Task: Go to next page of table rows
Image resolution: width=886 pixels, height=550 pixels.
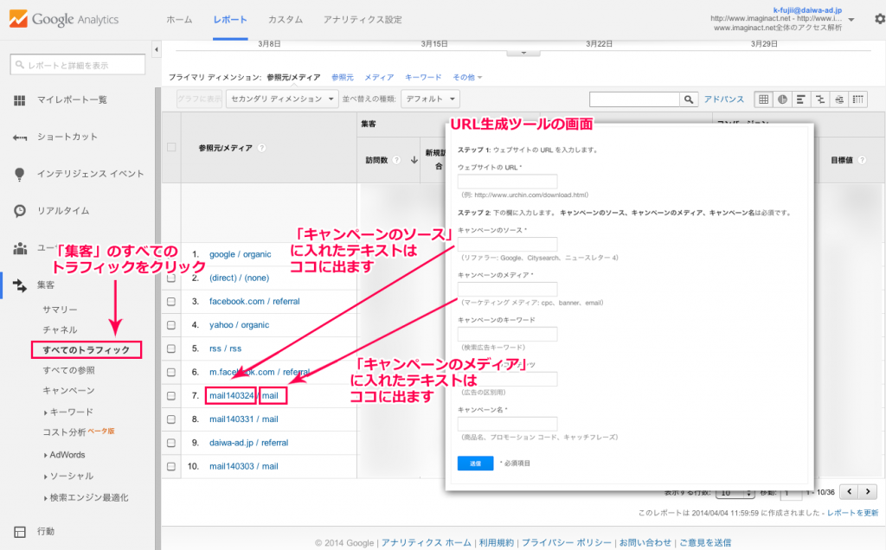Action: click(x=868, y=492)
